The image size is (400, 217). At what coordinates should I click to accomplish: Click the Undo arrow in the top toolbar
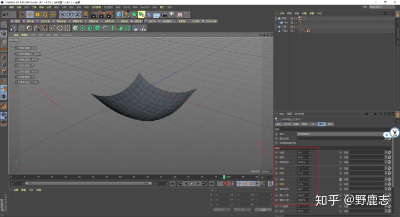pos(6,14)
